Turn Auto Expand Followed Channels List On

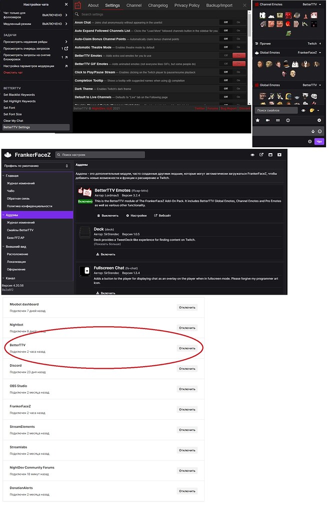pyautogui.click(x=238, y=31)
